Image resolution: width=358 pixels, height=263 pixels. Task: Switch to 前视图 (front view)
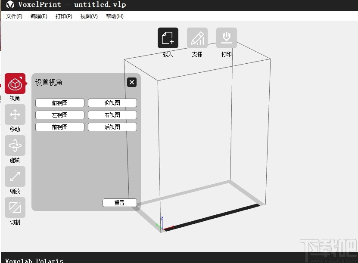[59, 127]
